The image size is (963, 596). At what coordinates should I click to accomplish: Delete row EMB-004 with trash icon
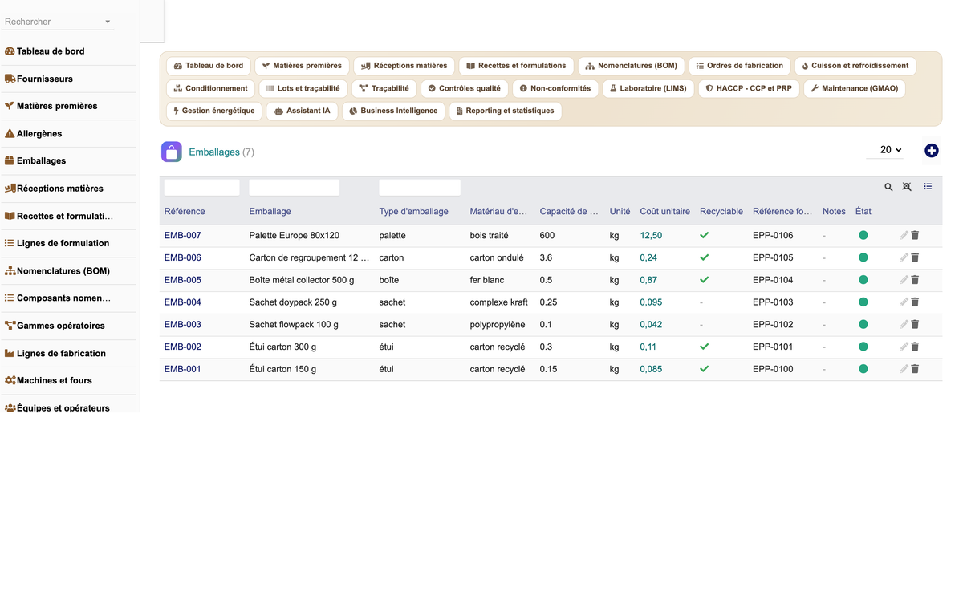[x=915, y=302]
